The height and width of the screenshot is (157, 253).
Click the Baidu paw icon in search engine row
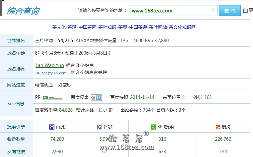[x=52, y=127]
